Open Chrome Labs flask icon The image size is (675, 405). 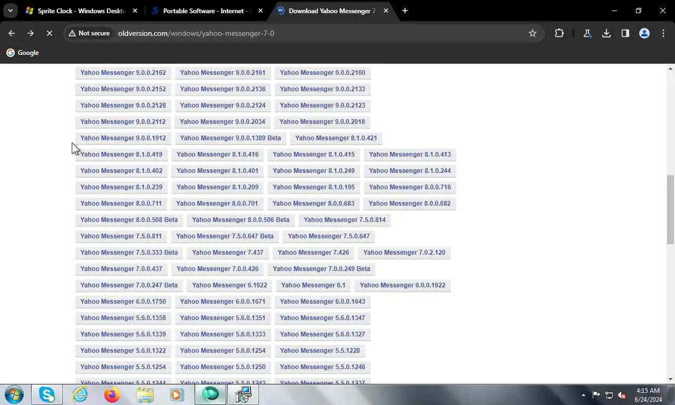587,33
